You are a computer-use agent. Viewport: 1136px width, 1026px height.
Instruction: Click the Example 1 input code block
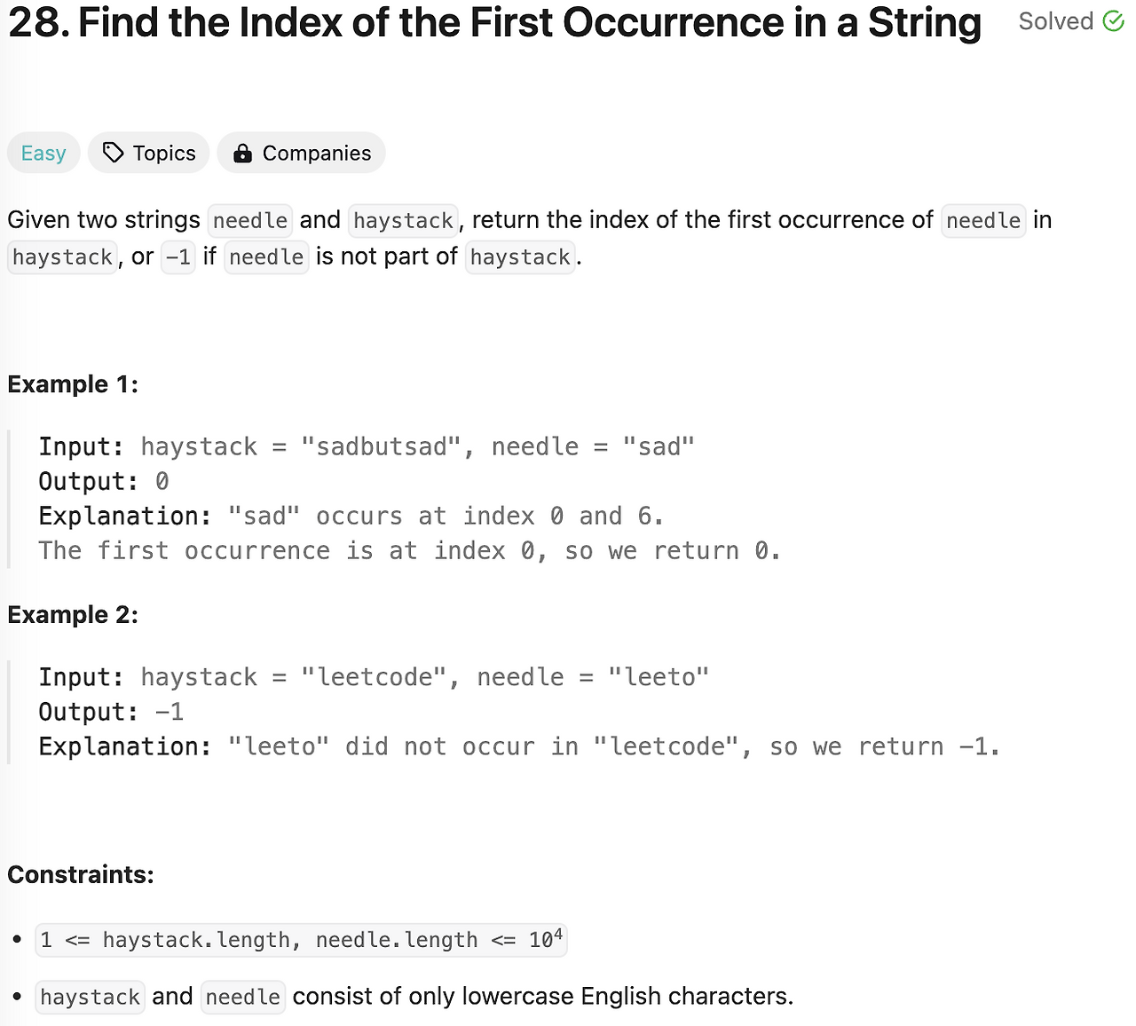coord(367,446)
